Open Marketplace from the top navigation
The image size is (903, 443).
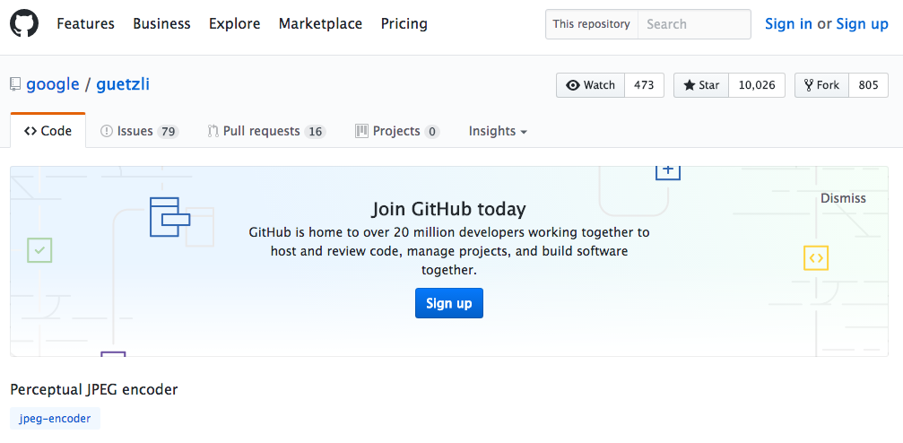pos(320,23)
